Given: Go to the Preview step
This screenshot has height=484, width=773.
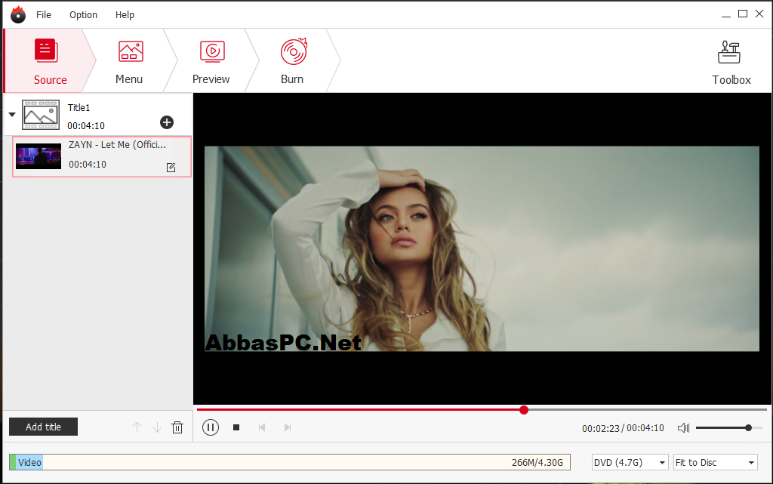Looking at the screenshot, I should point(211,60).
